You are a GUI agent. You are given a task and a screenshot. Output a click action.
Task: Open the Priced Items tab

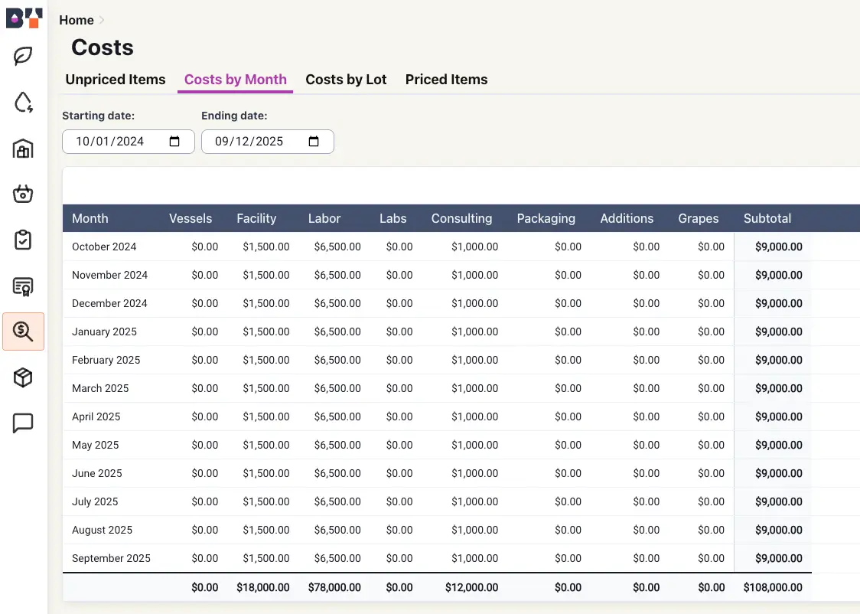[446, 80]
